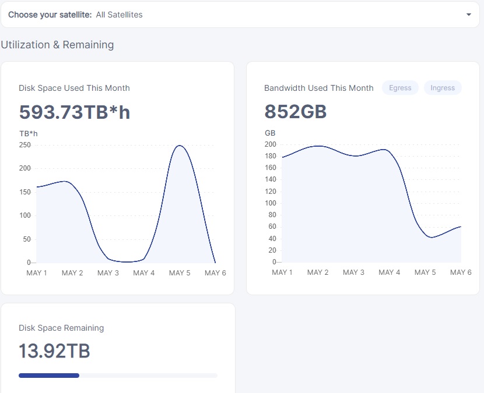Click the 100 y-axis label on bandwidth chart
Image resolution: width=484 pixels, height=393 pixels.
coord(270,203)
